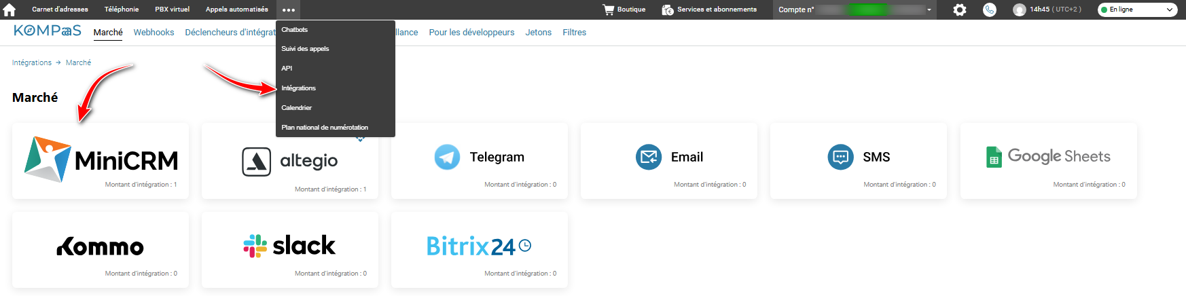Switch to the Jetons tab

pyautogui.click(x=539, y=32)
